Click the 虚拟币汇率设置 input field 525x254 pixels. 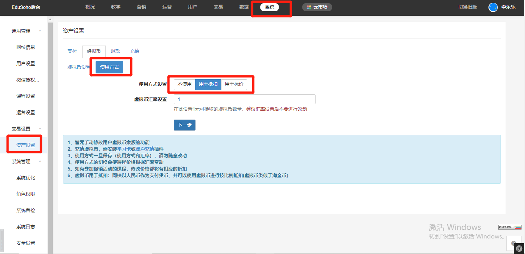(x=244, y=99)
